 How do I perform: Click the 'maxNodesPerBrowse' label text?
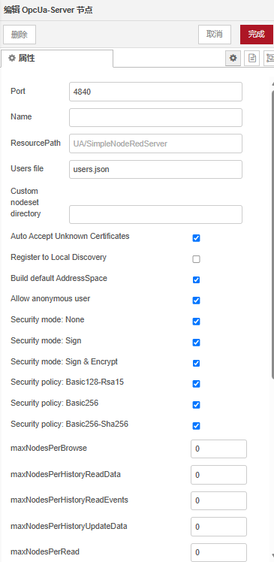49,448
